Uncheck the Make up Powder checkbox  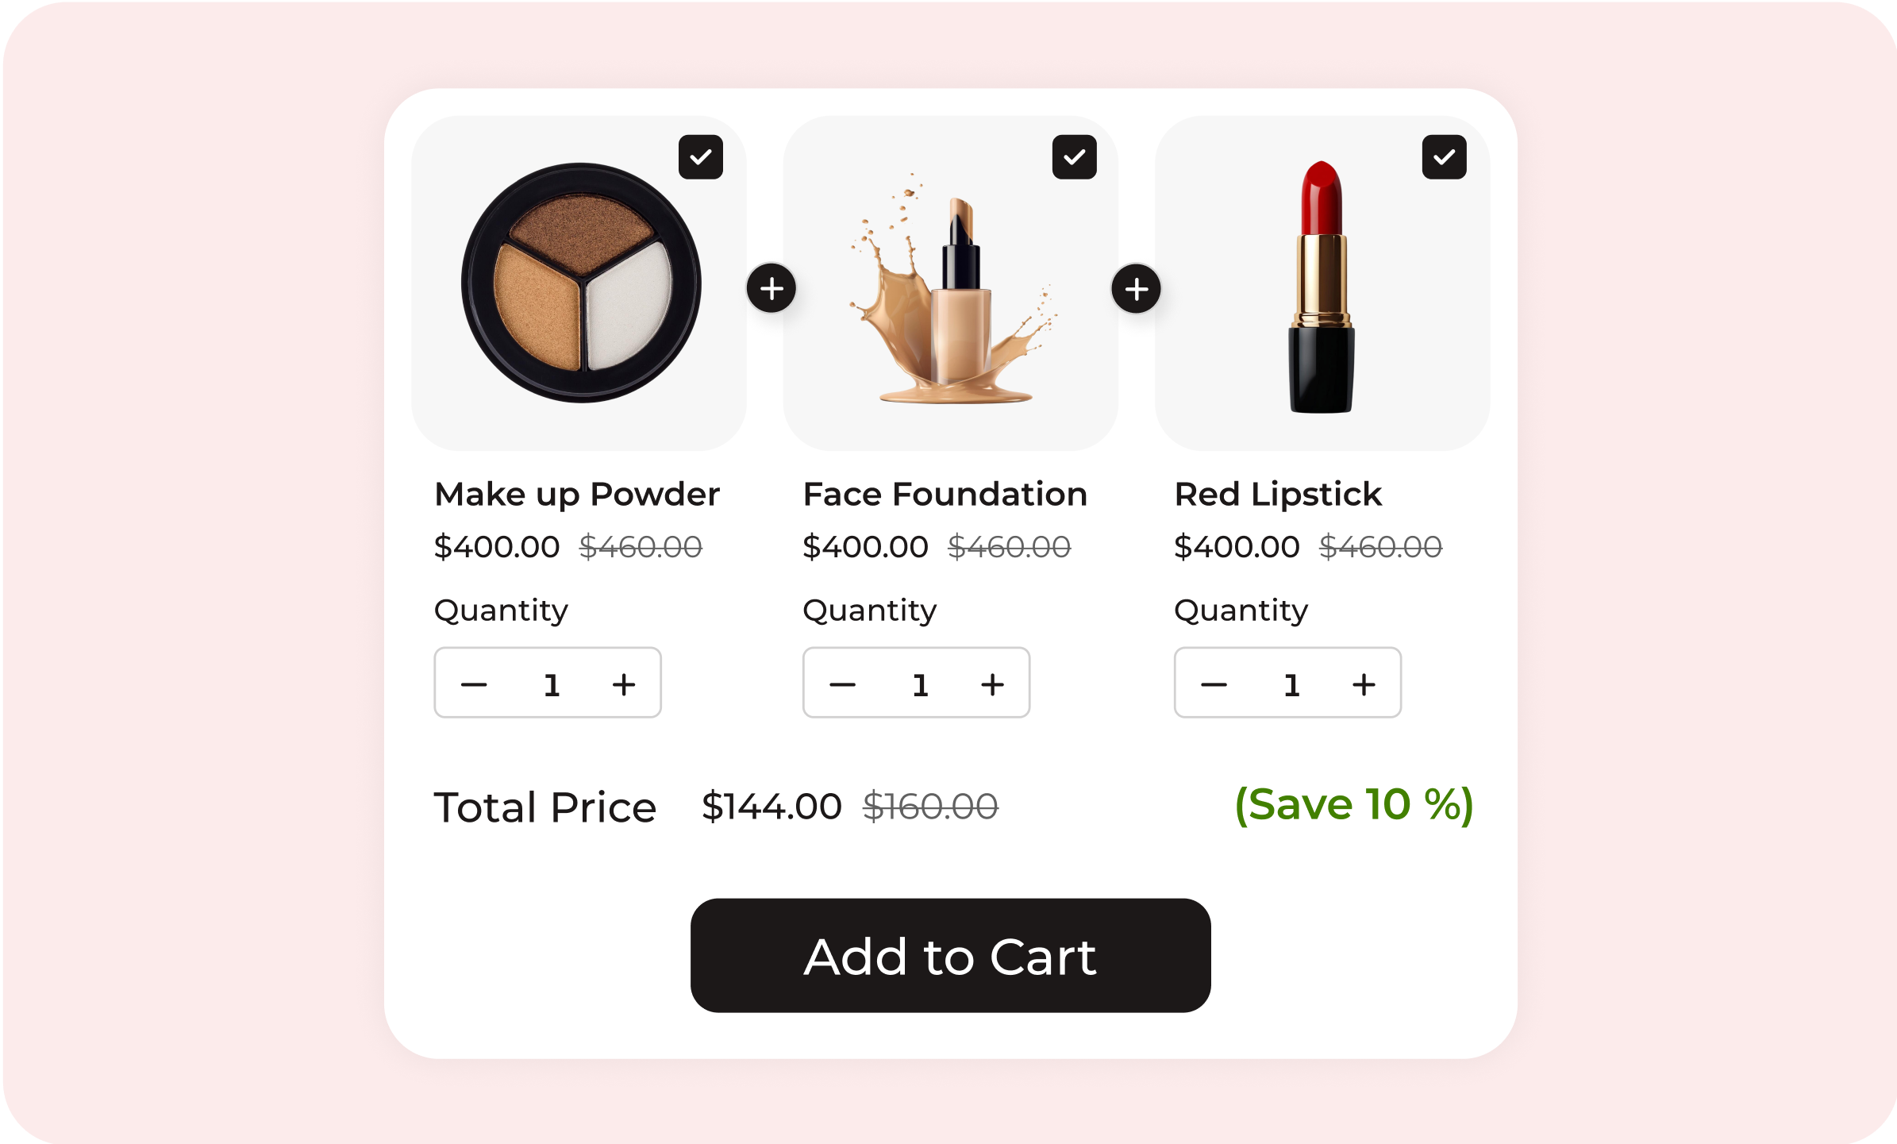pyautogui.click(x=701, y=157)
